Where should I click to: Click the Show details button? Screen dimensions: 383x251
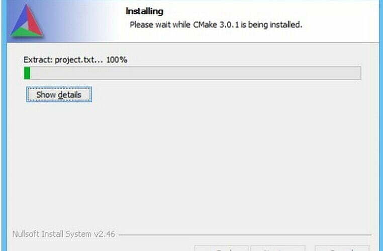[x=59, y=94]
